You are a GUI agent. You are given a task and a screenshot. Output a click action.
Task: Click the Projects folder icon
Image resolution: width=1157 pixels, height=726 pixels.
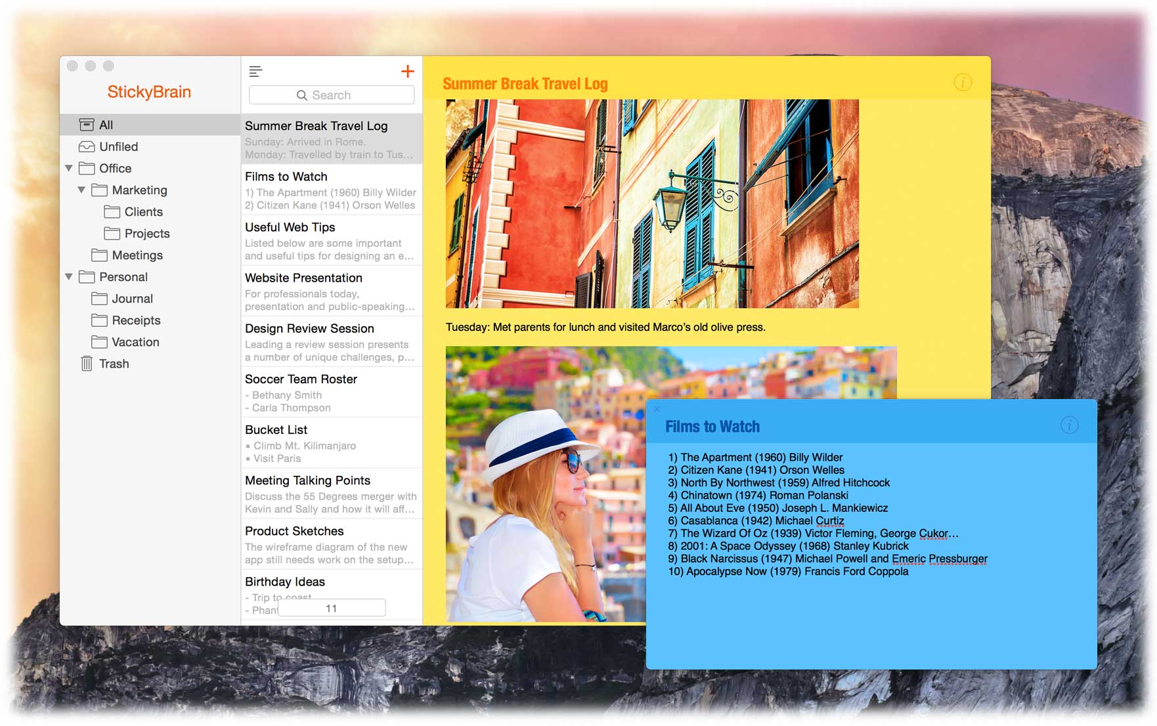click(112, 233)
